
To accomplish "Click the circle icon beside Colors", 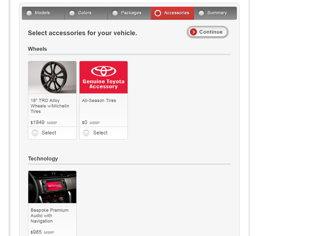I will 72,13.
